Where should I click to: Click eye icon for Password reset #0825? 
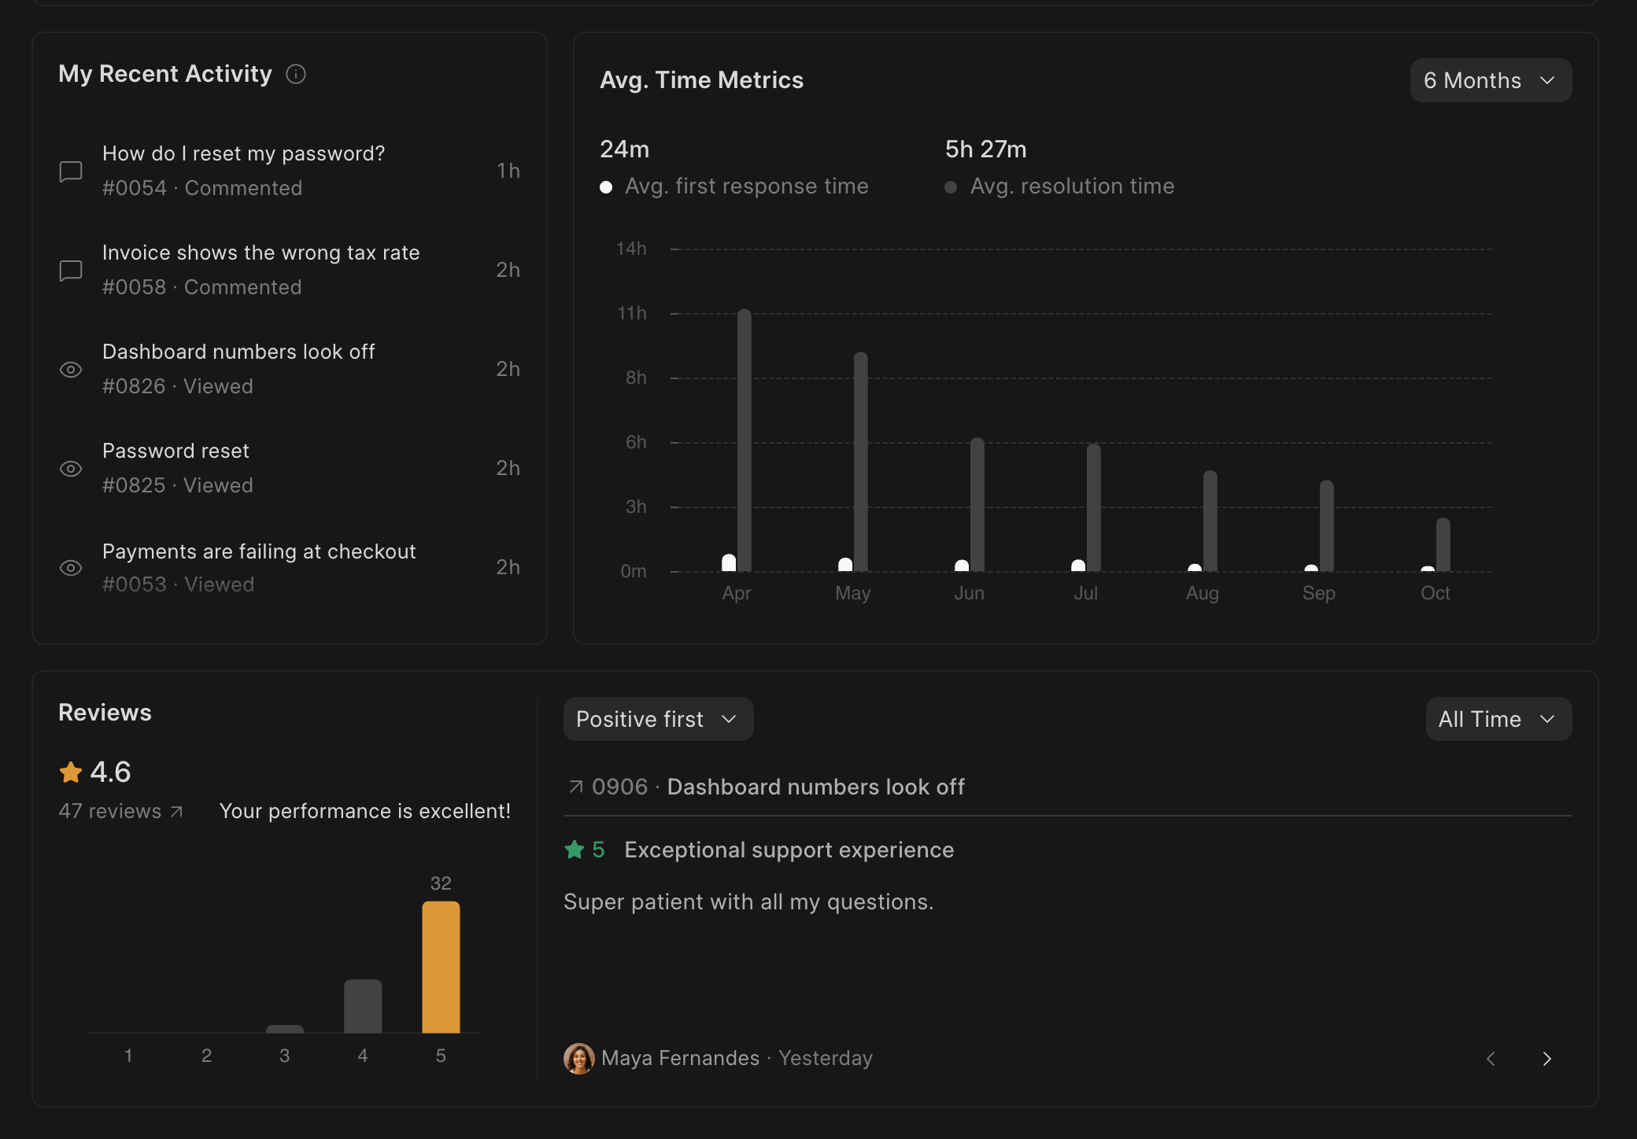[71, 468]
